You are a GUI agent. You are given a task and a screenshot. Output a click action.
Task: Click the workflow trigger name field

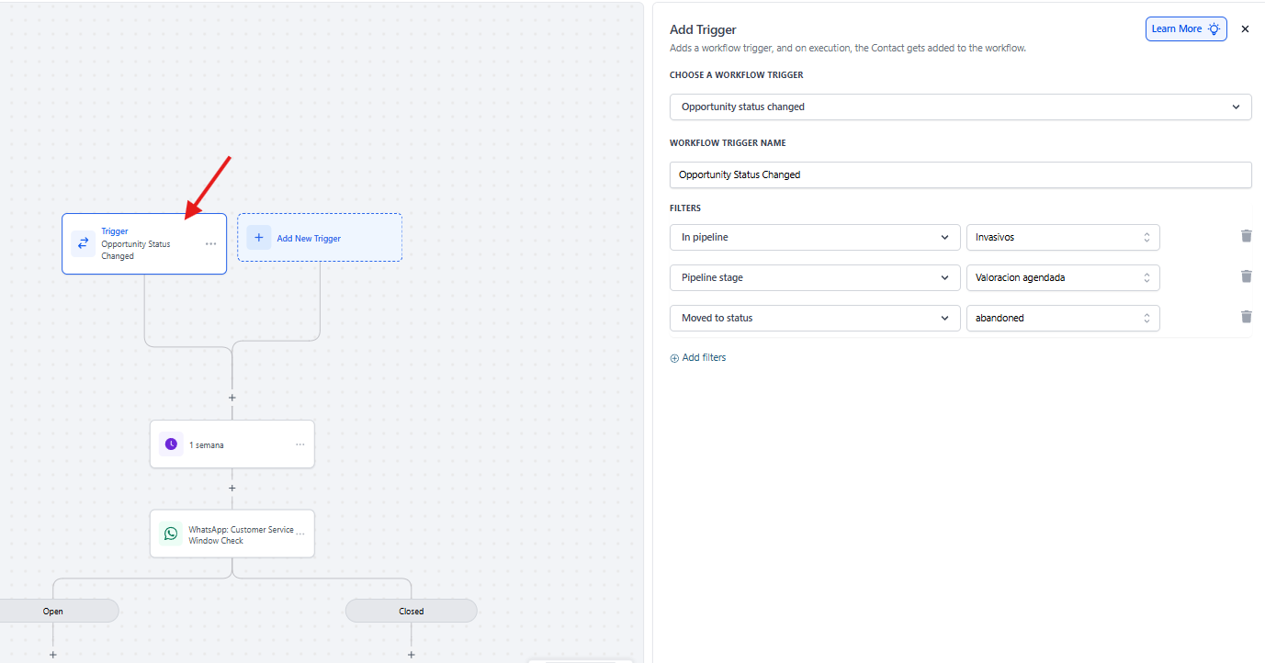tap(960, 174)
